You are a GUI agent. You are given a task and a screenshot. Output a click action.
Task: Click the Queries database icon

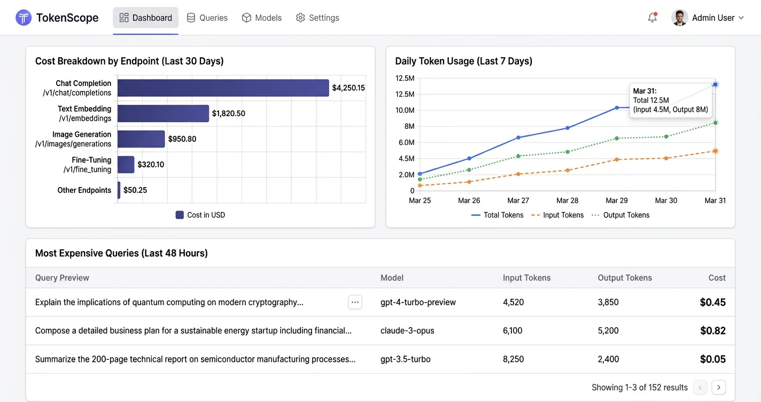pyautogui.click(x=190, y=17)
